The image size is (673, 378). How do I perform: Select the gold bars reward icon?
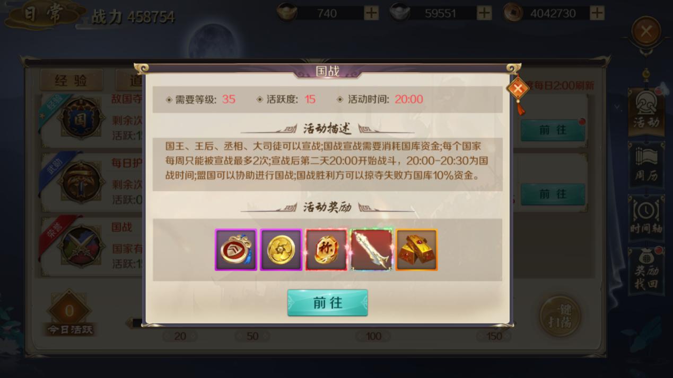click(417, 250)
